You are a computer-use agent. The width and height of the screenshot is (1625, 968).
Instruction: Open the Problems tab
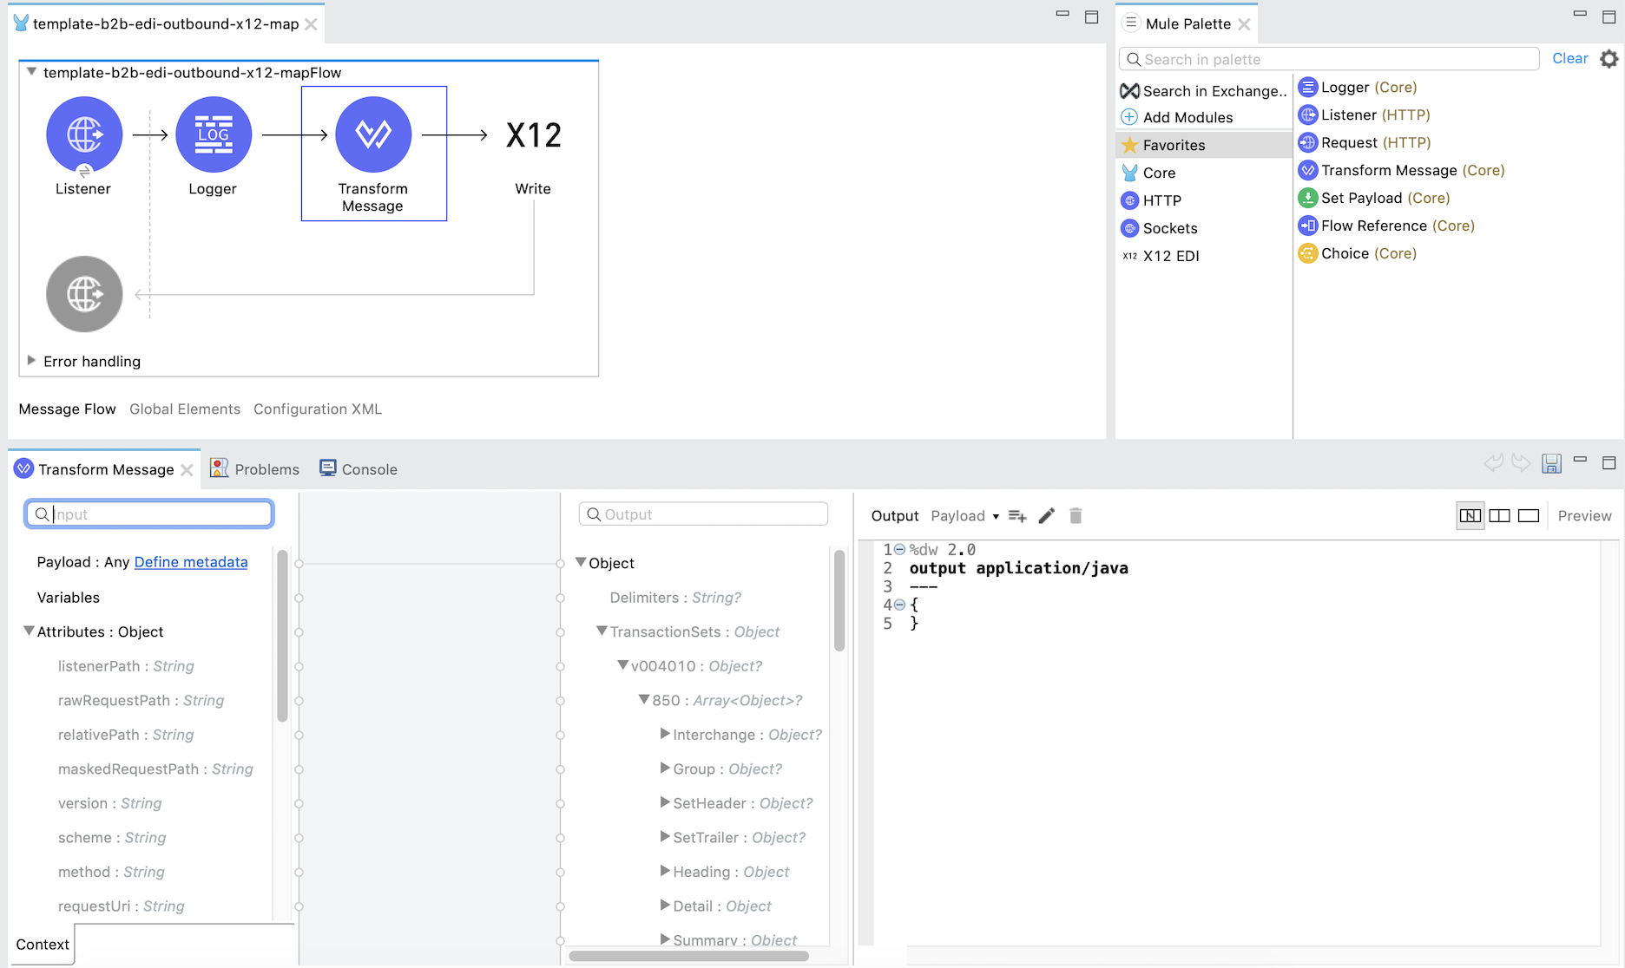255,469
